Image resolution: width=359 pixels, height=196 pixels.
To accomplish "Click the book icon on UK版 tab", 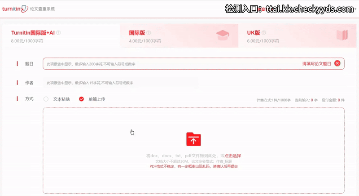I will point(341,36).
